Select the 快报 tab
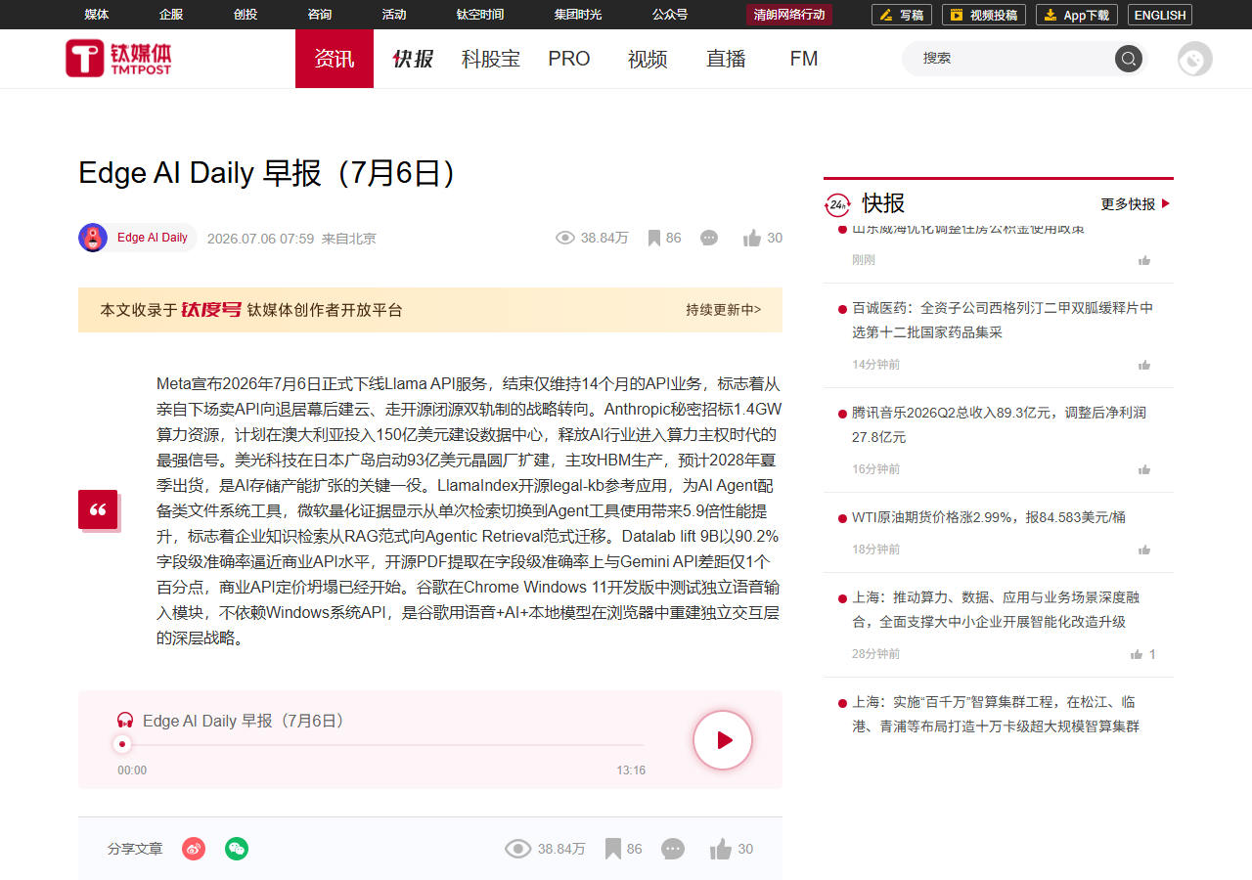This screenshot has width=1252, height=880. pyautogui.click(x=413, y=59)
